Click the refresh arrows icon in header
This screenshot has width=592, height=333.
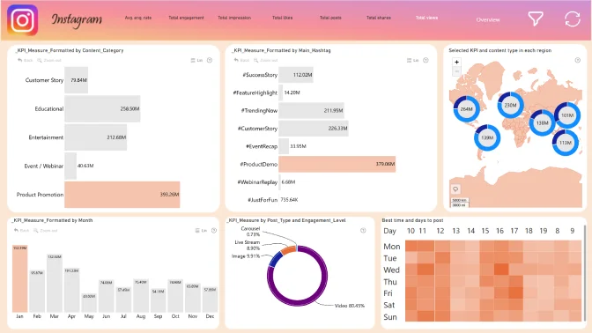[573, 18]
